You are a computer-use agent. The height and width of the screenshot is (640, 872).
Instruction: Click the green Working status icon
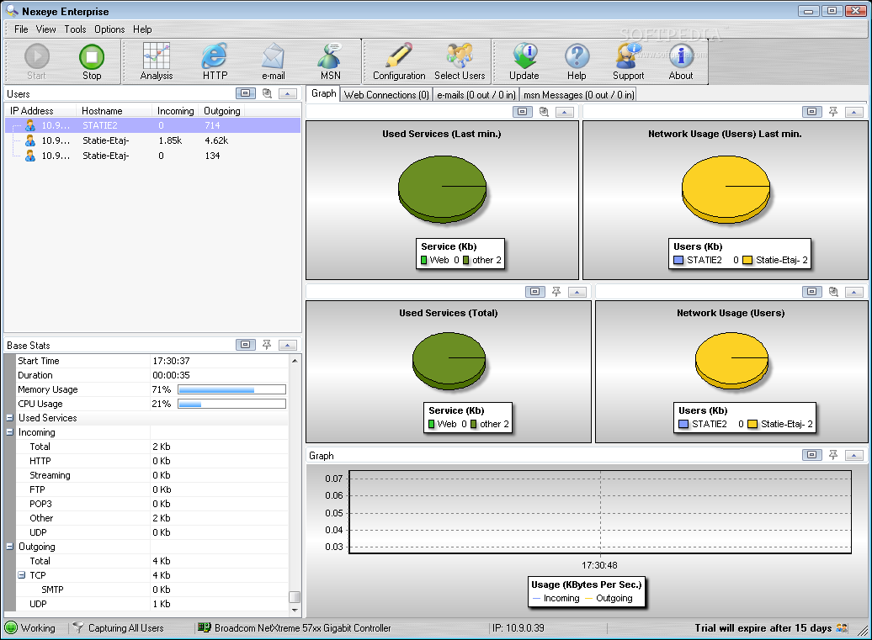11,627
